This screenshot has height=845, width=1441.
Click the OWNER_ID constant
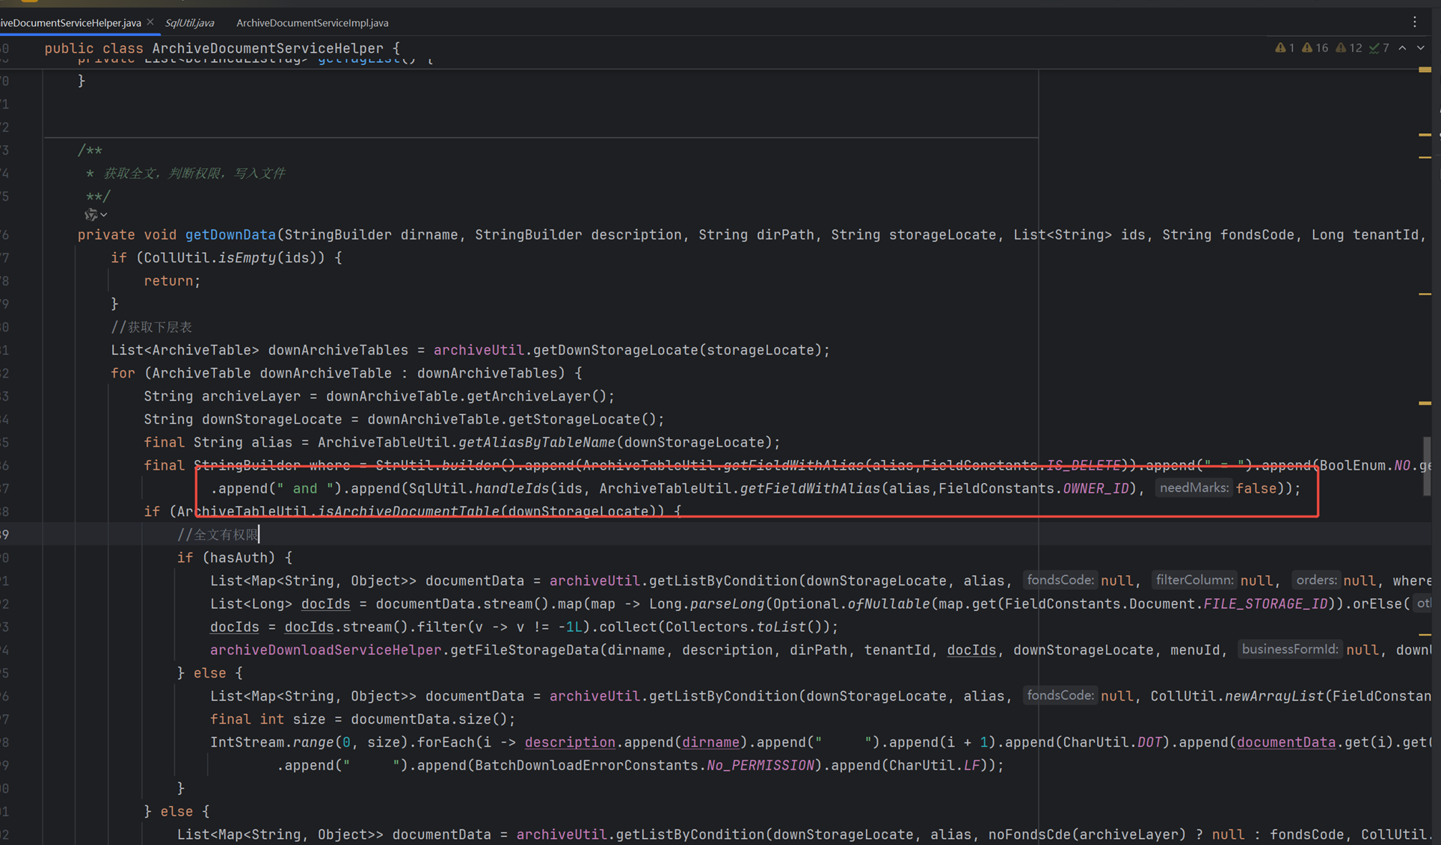tap(1096, 488)
